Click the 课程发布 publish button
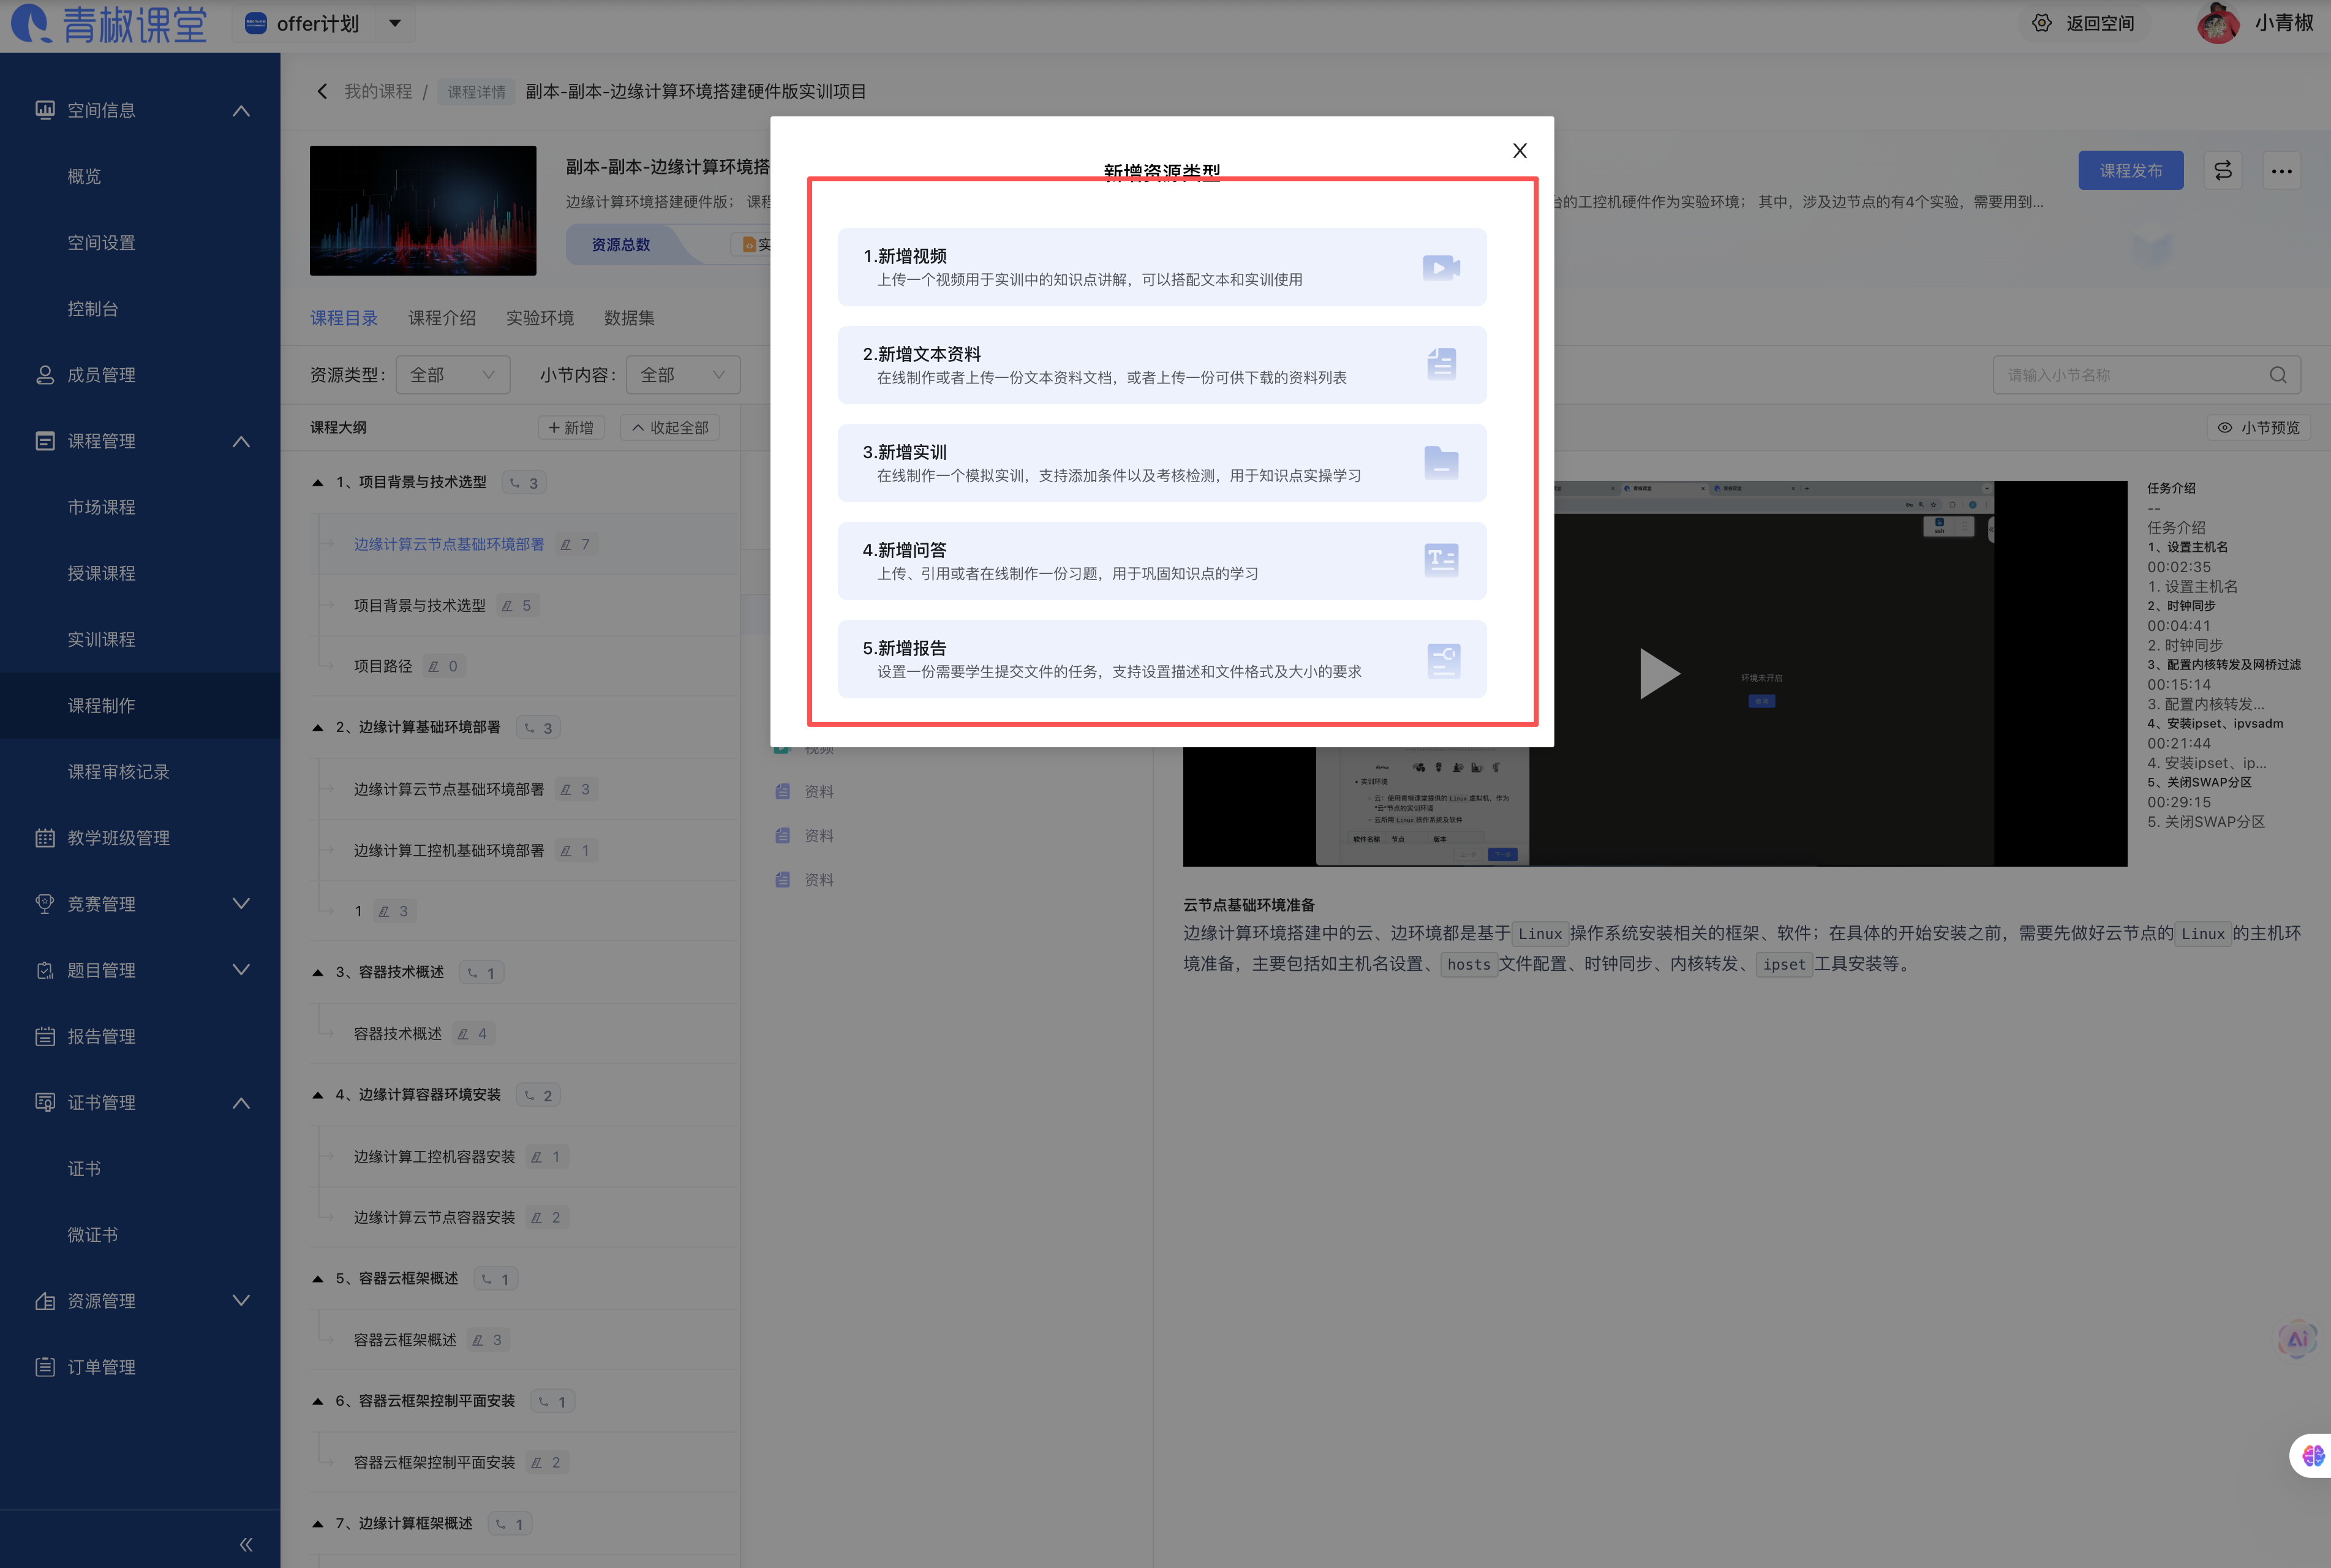This screenshot has height=1568, width=2331. tap(2131, 170)
